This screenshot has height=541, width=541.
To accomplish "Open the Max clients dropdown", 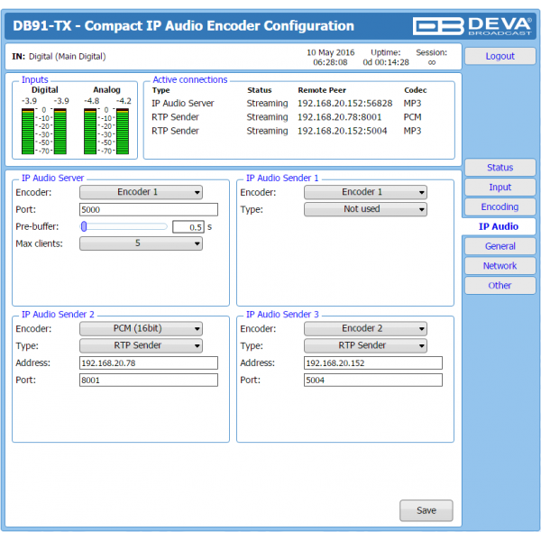I will [x=141, y=243].
